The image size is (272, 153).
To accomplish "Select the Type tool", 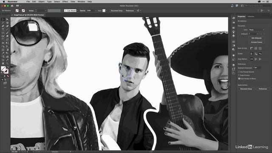I will tap(3, 29).
